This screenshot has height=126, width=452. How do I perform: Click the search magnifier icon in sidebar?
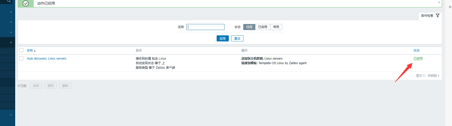pos(9,1)
